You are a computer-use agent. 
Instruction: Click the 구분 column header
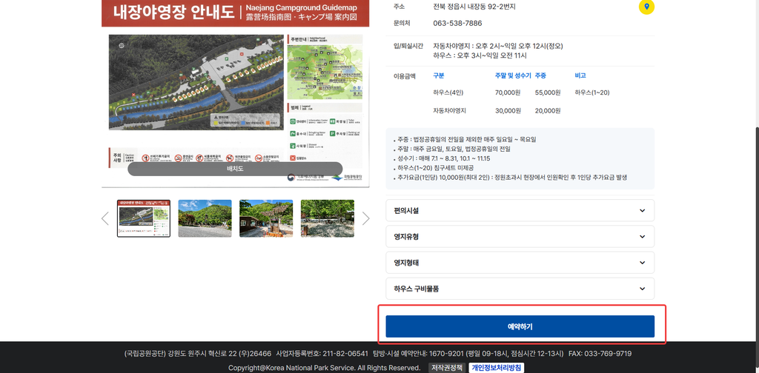[439, 75]
